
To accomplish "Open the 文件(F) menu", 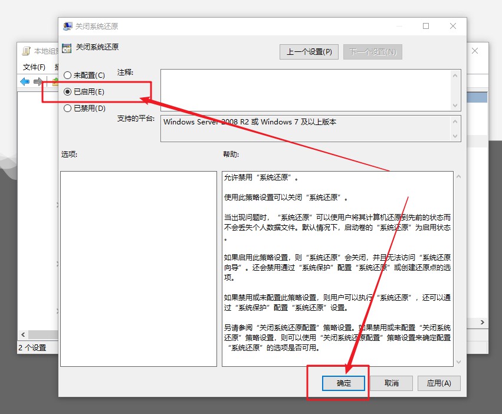I will 34,67.
